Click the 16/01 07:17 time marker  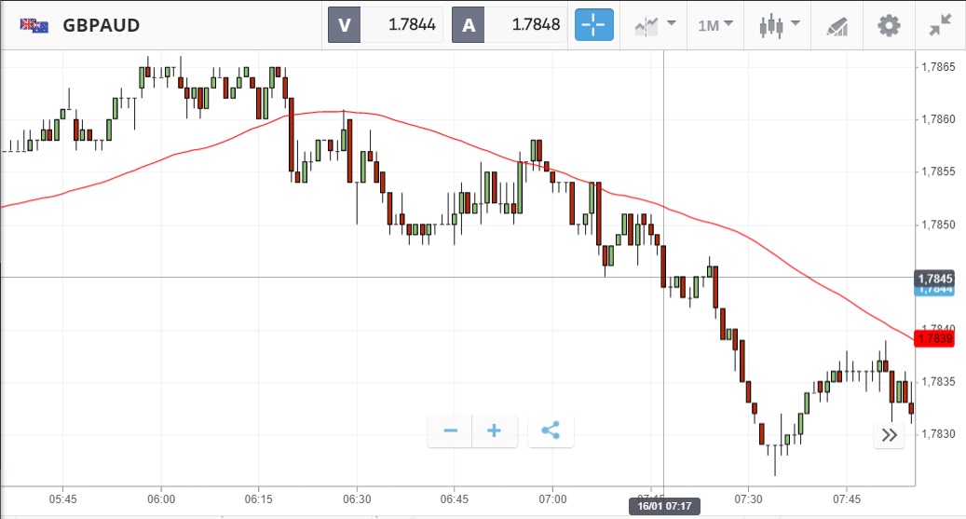pos(662,506)
